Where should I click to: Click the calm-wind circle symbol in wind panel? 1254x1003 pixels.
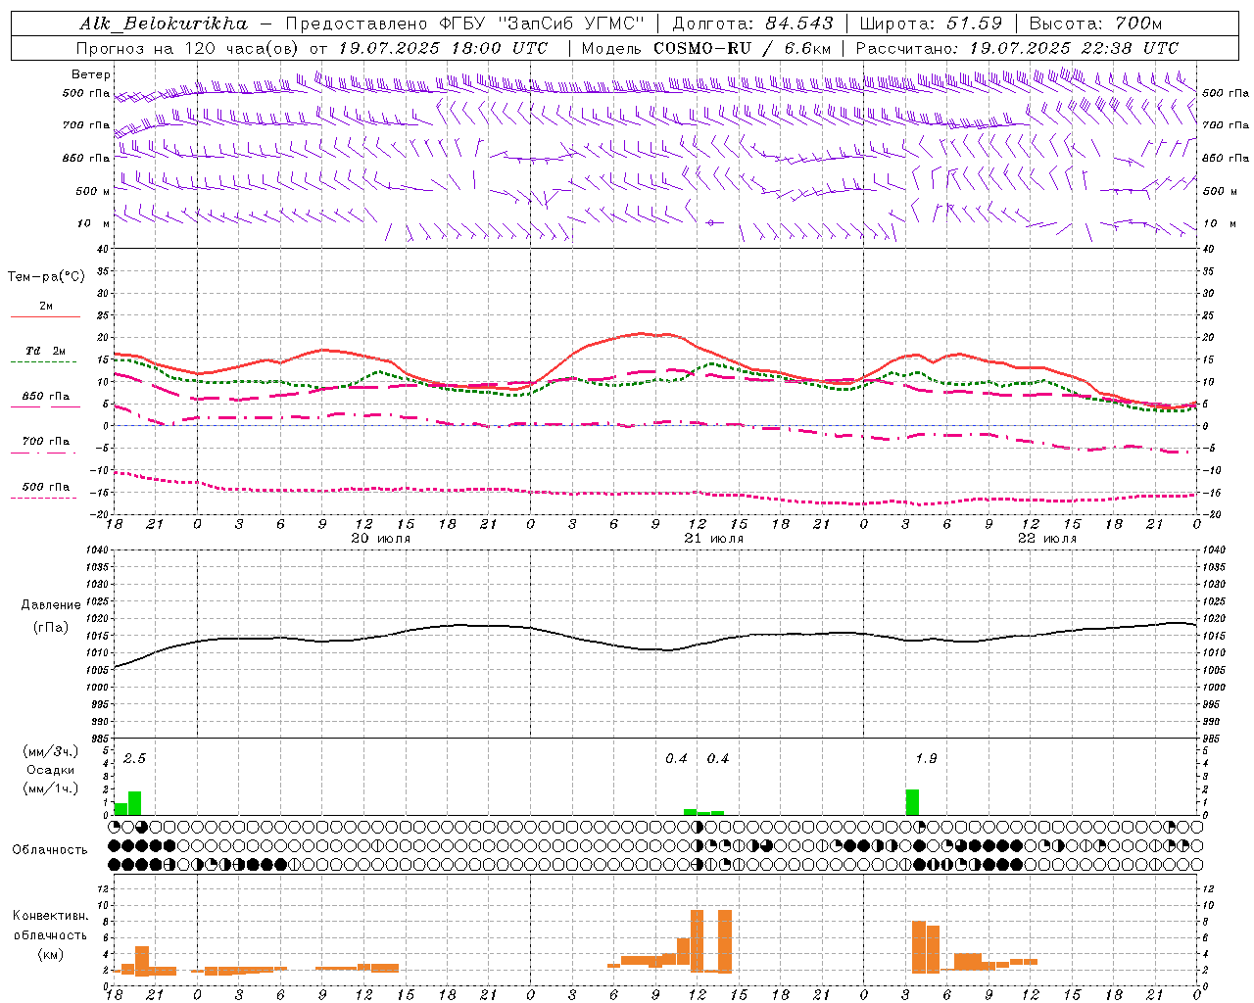[x=711, y=223]
